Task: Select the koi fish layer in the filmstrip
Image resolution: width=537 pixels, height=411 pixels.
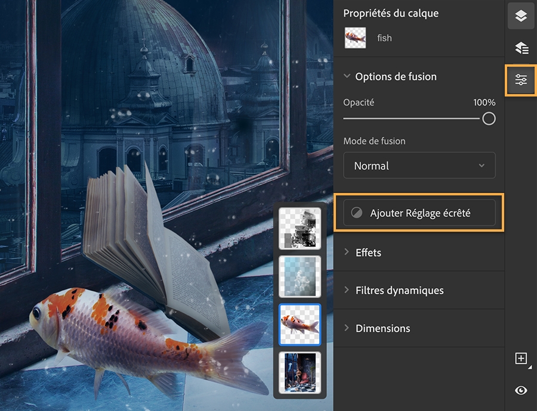Action: (x=301, y=325)
